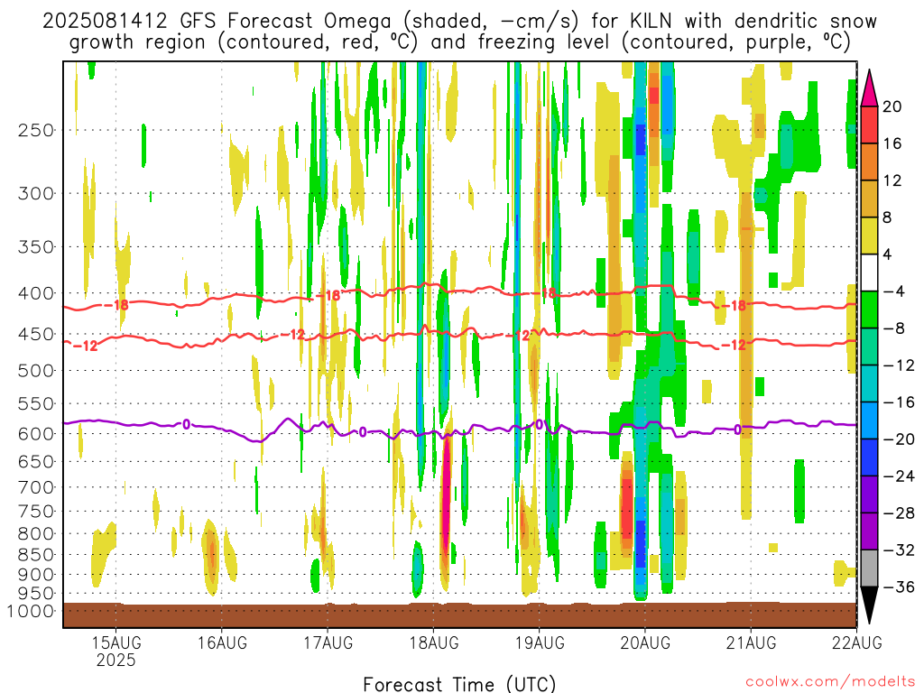Screen dimensions: 924x693
Task: Click the 300 pressure level label
Action: point(36,193)
